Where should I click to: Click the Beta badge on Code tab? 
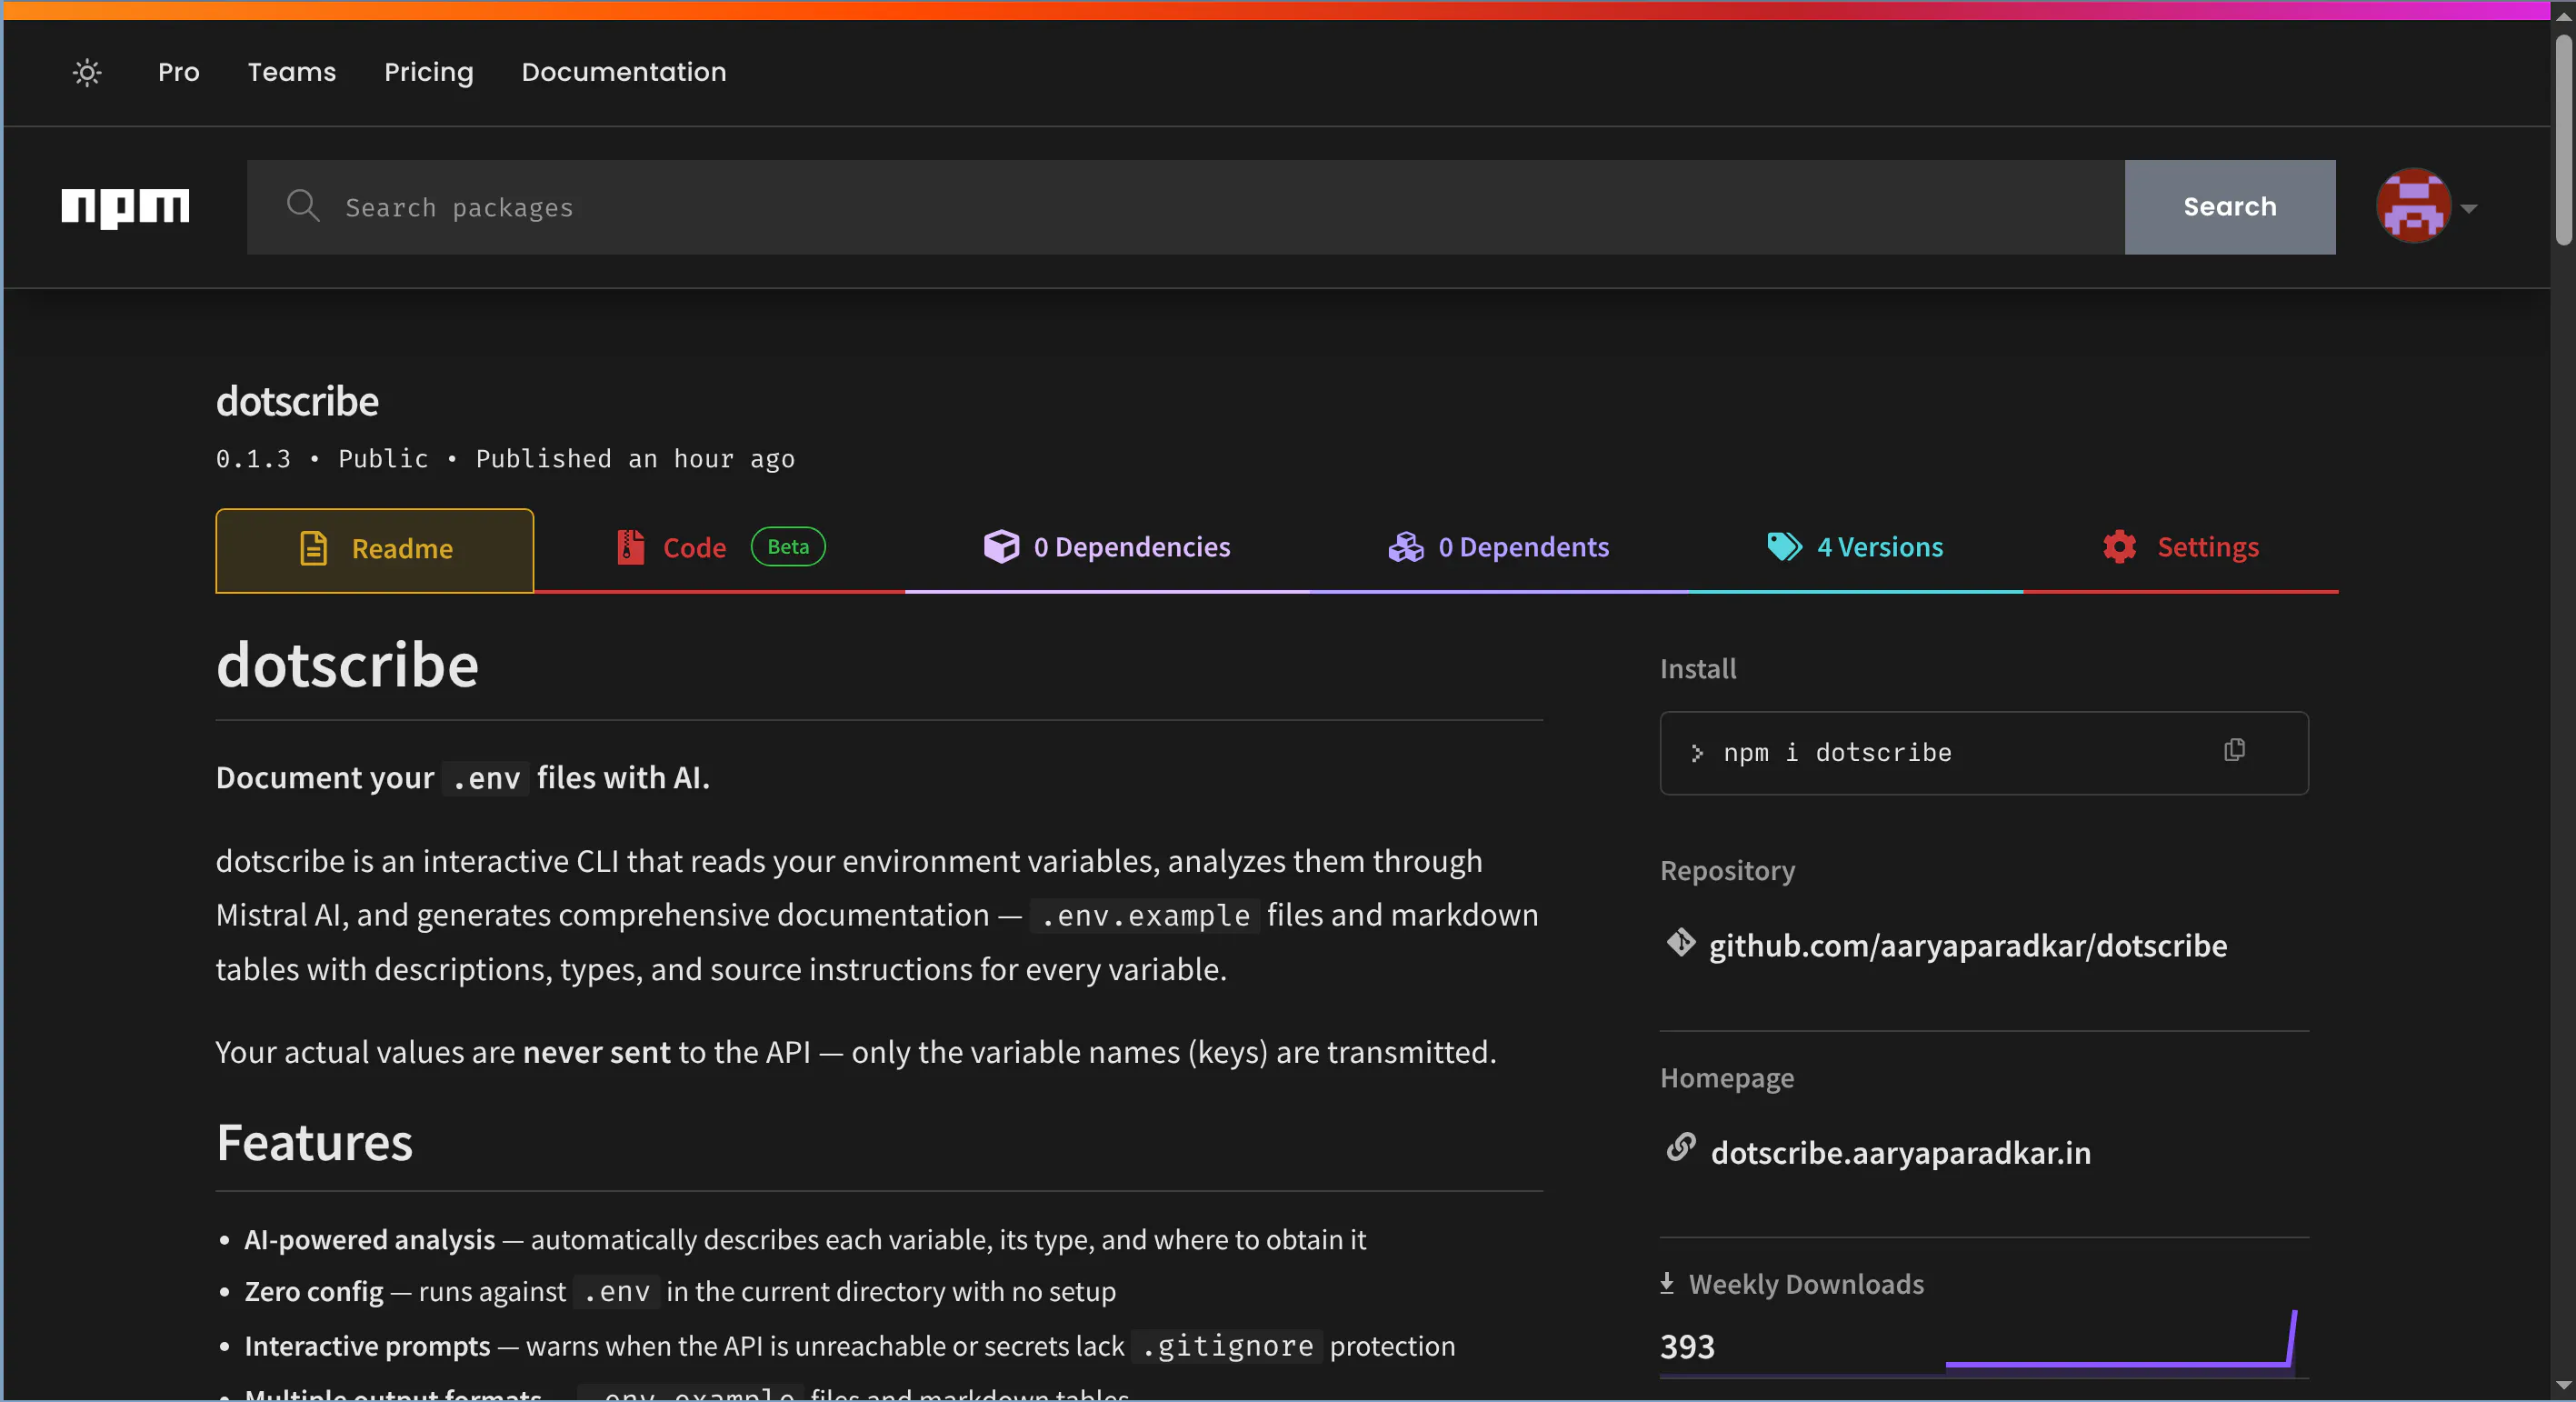click(x=788, y=546)
